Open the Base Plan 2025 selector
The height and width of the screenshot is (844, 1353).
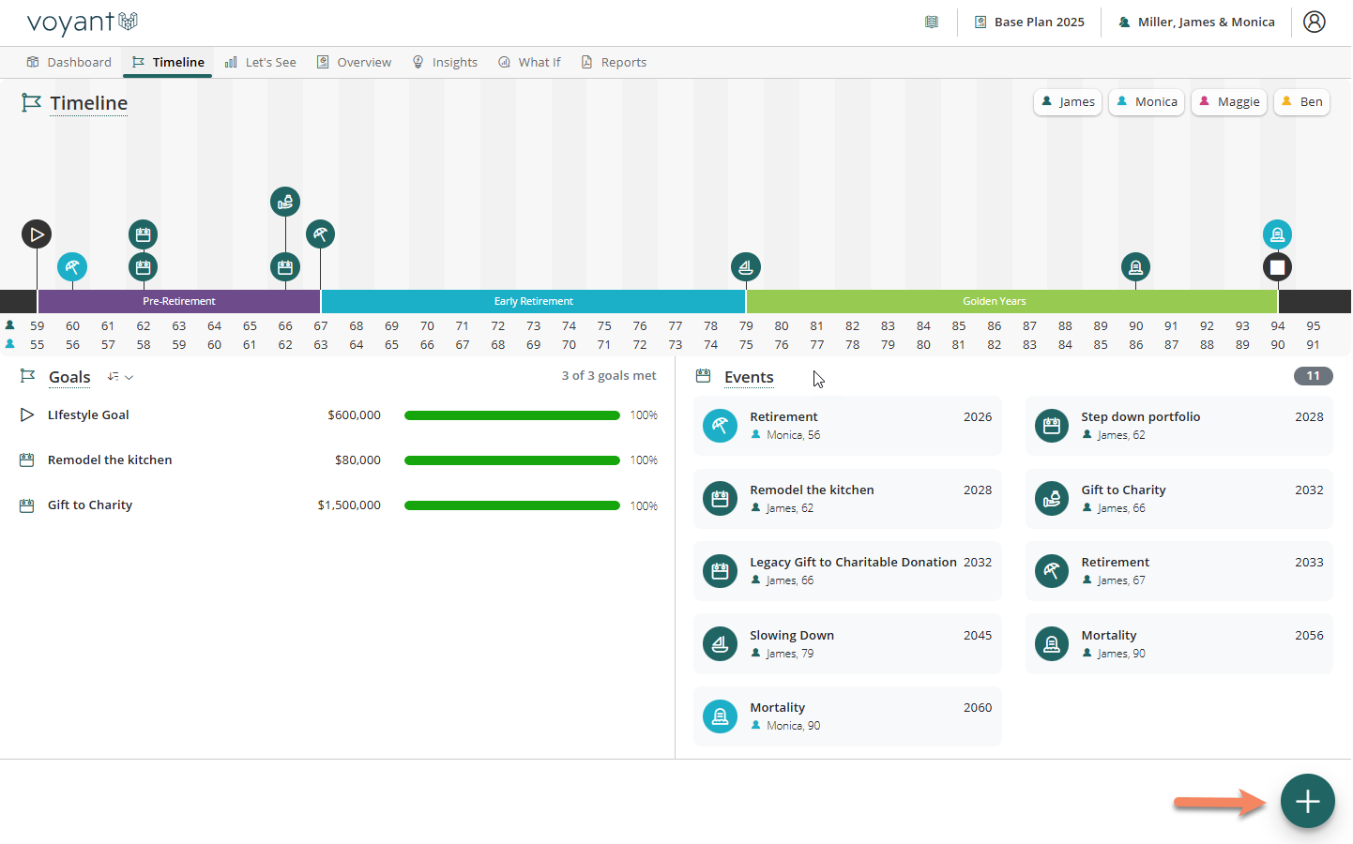[1029, 22]
